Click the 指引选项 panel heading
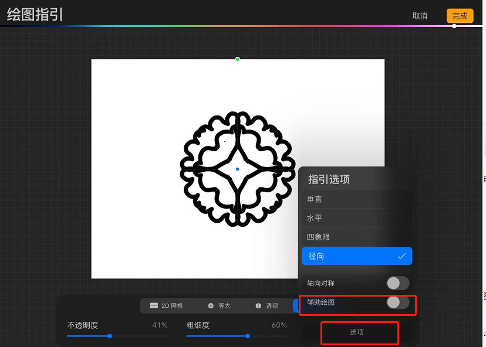The image size is (486, 347). (329, 179)
